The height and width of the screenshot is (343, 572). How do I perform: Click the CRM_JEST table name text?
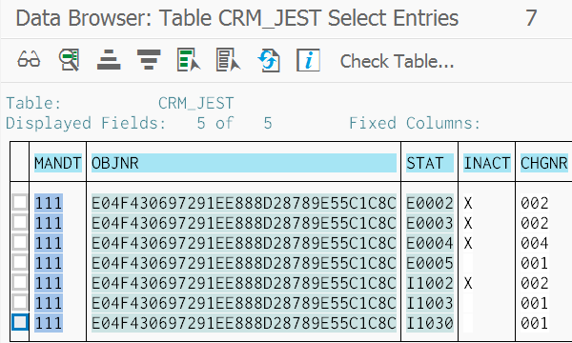[x=195, y=104]
